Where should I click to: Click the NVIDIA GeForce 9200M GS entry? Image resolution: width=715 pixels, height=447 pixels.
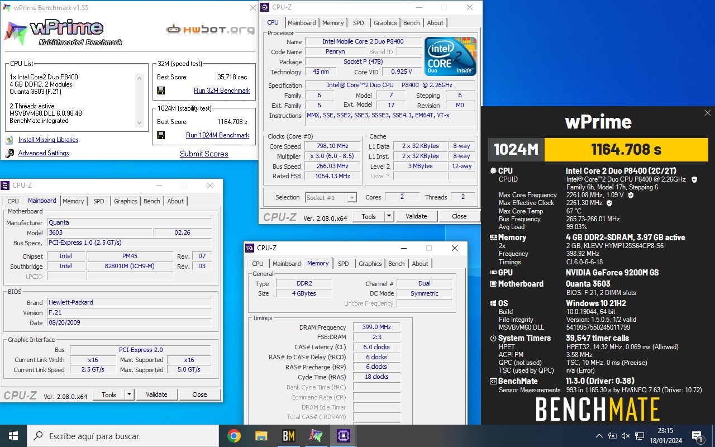pos(612,273)
